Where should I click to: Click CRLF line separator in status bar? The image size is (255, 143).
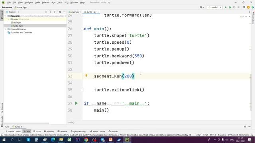click(x=206, y=135)
